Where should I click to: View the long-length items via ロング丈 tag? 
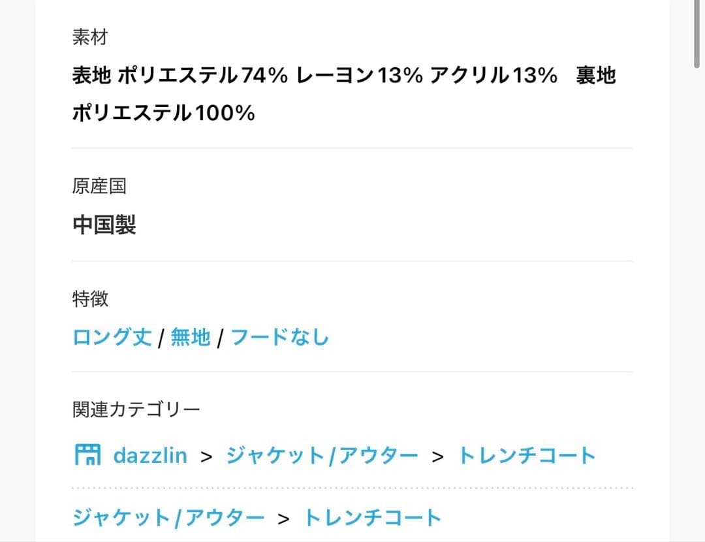(112, 336)
